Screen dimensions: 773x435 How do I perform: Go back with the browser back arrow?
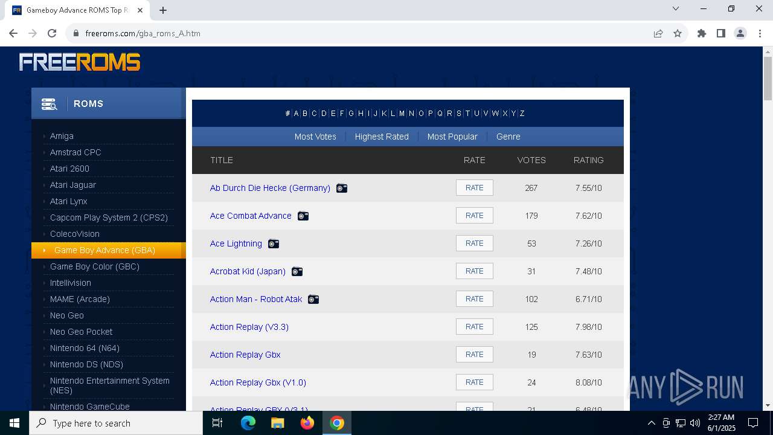13,33
